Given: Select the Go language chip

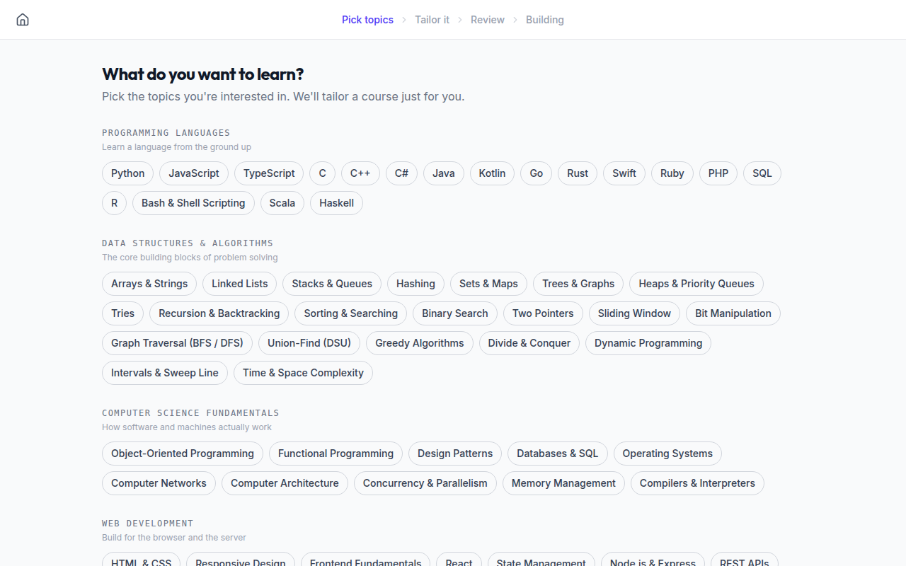Looking at the screenshot, I should [x=537, y=173].
